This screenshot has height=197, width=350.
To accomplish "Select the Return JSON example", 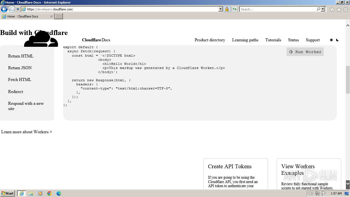I will click(20, 68).
